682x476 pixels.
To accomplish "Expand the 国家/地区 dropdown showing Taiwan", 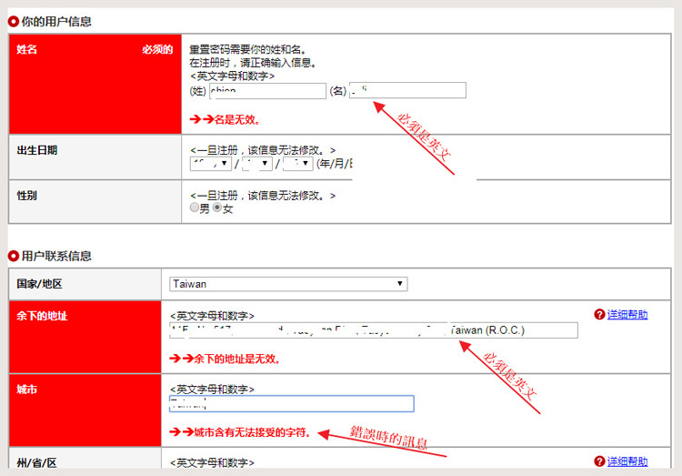I will pyautogui.click(x=288, y=284).
